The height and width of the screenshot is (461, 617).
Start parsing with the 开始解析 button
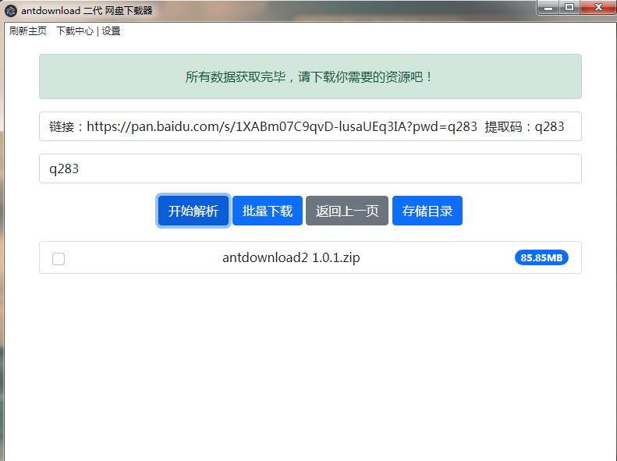[x=193, y=211]
